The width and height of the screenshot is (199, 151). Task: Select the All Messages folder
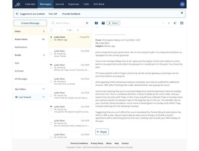coord(30,79)
